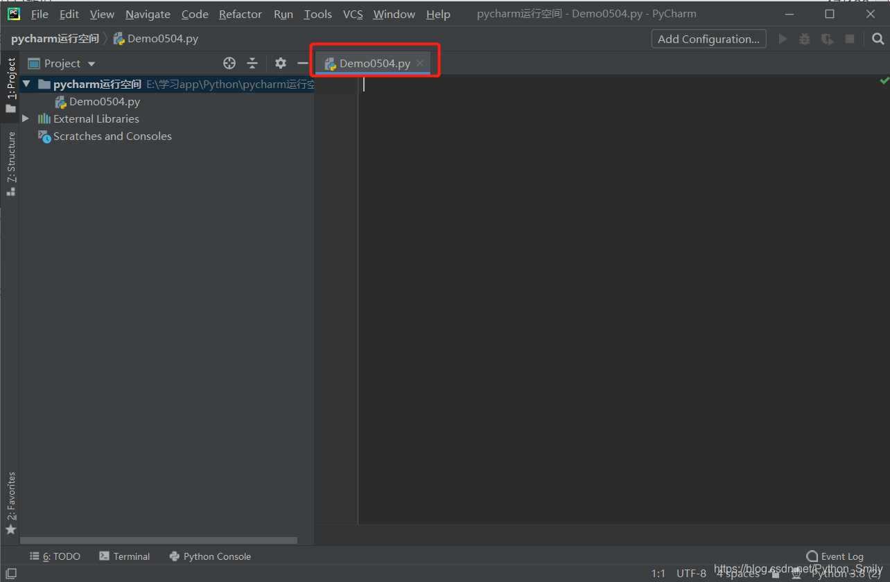Open the Code menu
This screenshot has height=582, width=890.
coord(195,14)
